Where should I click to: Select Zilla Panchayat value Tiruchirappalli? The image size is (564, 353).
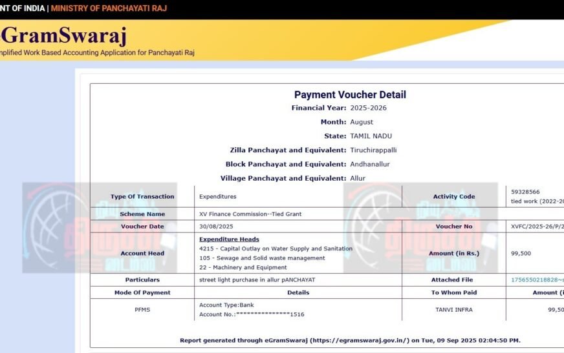click(373, 150)
